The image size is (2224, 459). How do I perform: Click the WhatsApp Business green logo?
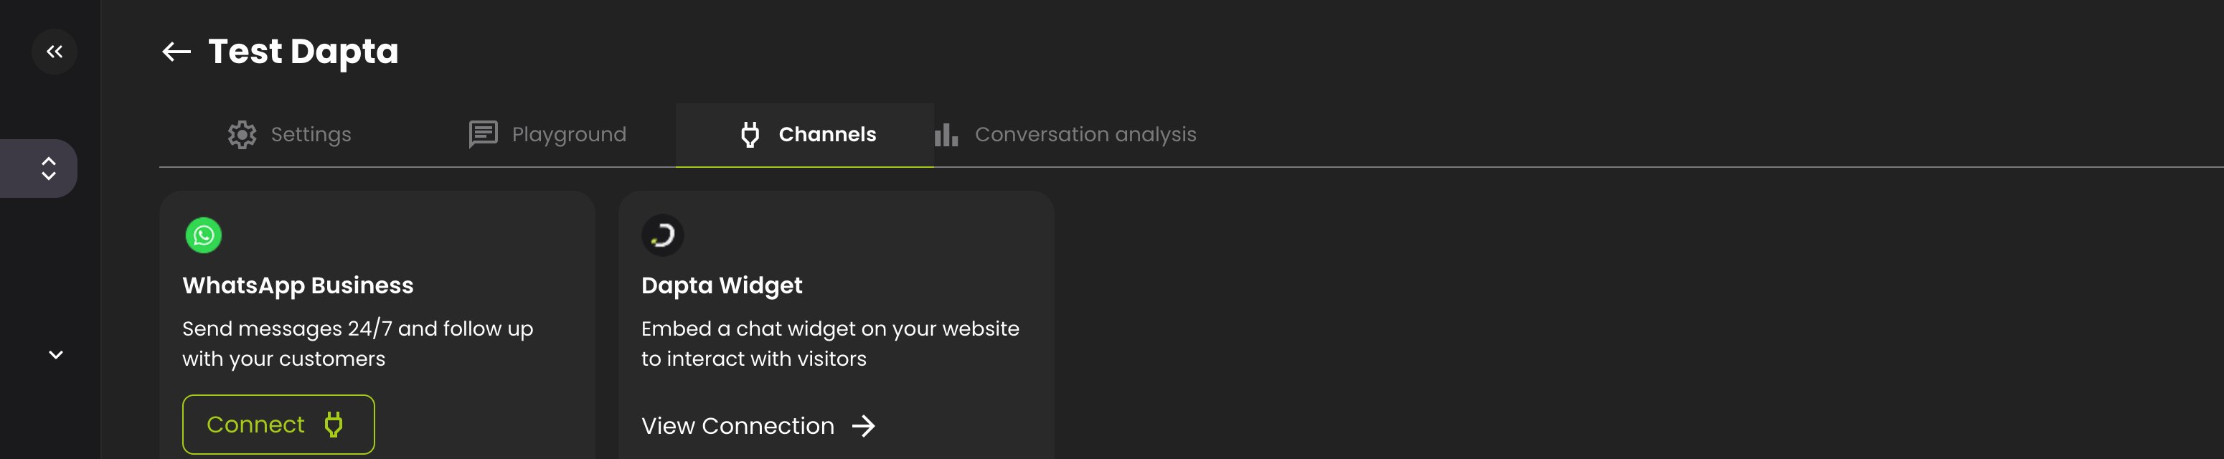click(x=203, y=235)
